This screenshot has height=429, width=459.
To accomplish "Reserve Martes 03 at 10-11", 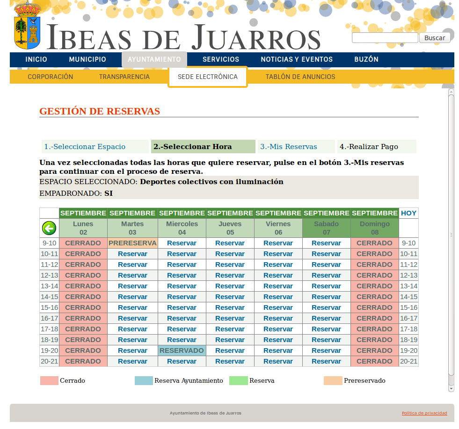I will coord(132,254).
